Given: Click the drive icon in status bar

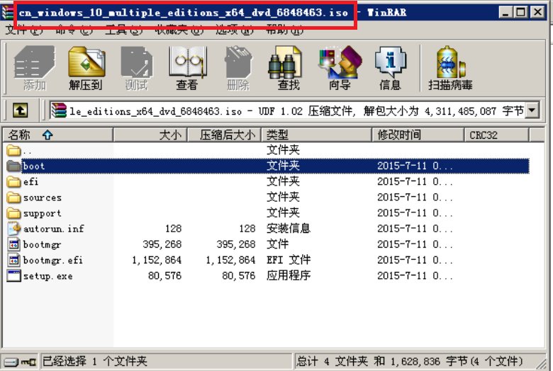Looking at the screenshot, I should (11, 362).
